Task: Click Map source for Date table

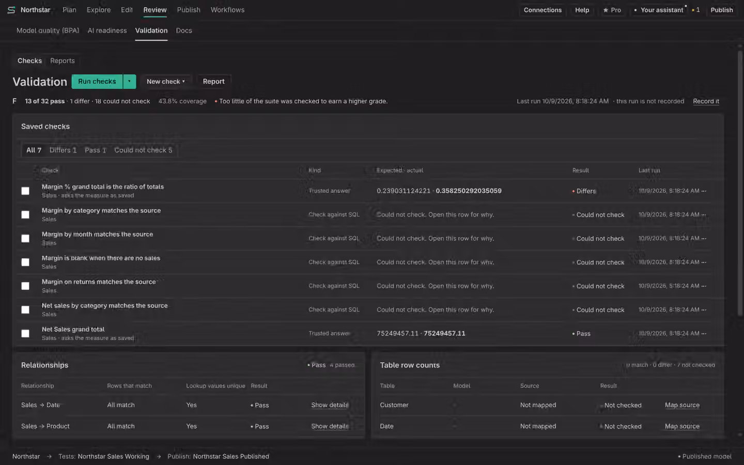Action: pos(682,426)
